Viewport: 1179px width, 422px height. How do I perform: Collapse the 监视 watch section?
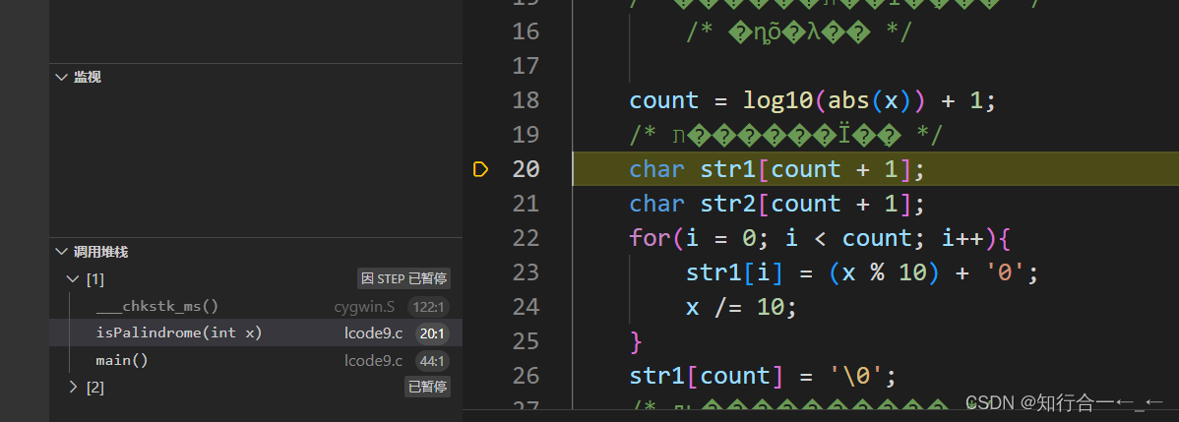pyautogui.click(x=62, y=77)
